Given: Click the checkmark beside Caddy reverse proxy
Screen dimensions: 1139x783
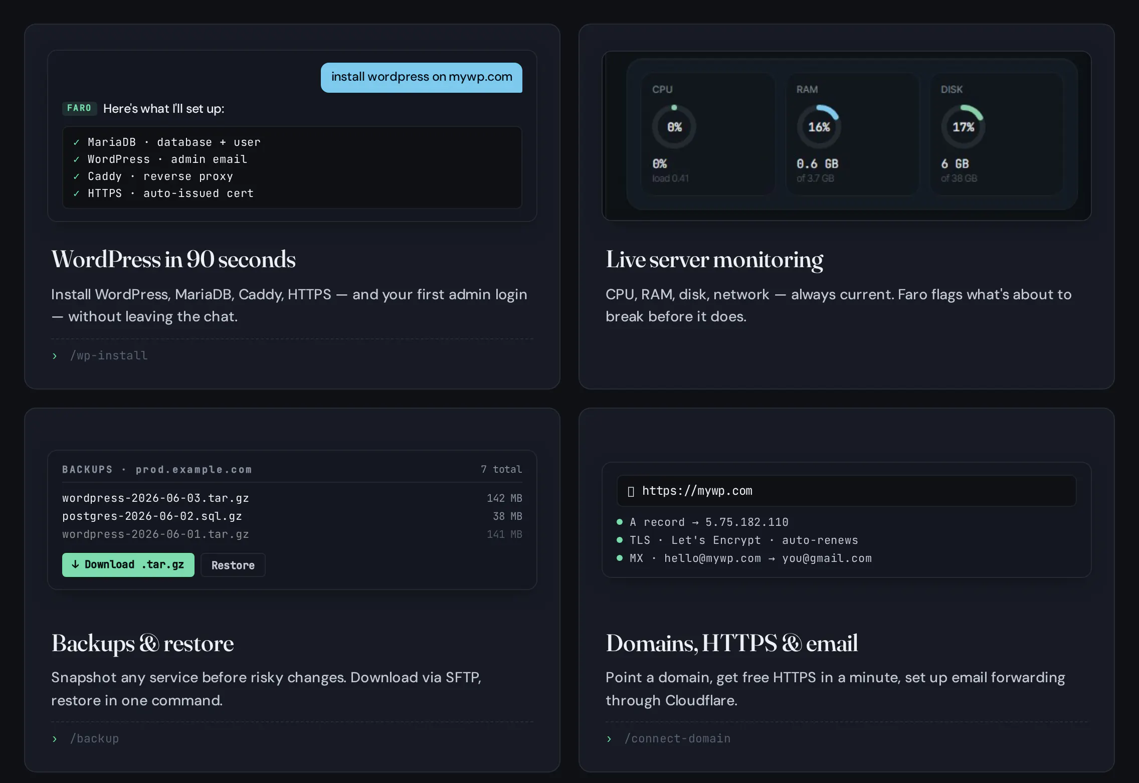Looking at the screenshot, I should [x=76, y=177].
